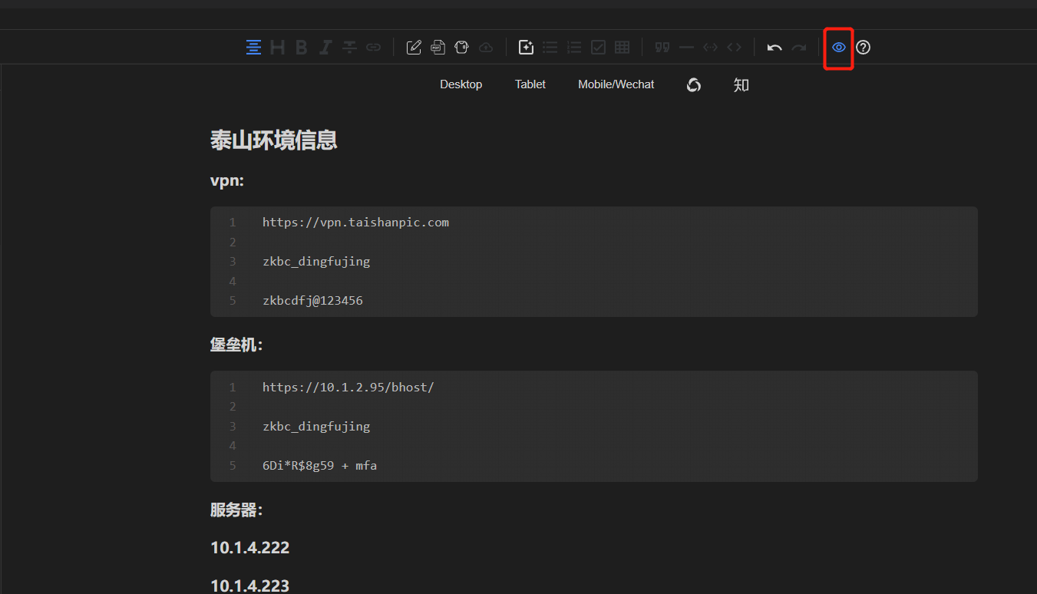
Task: Apply italic formatting
Action: [x=325, y=47]
